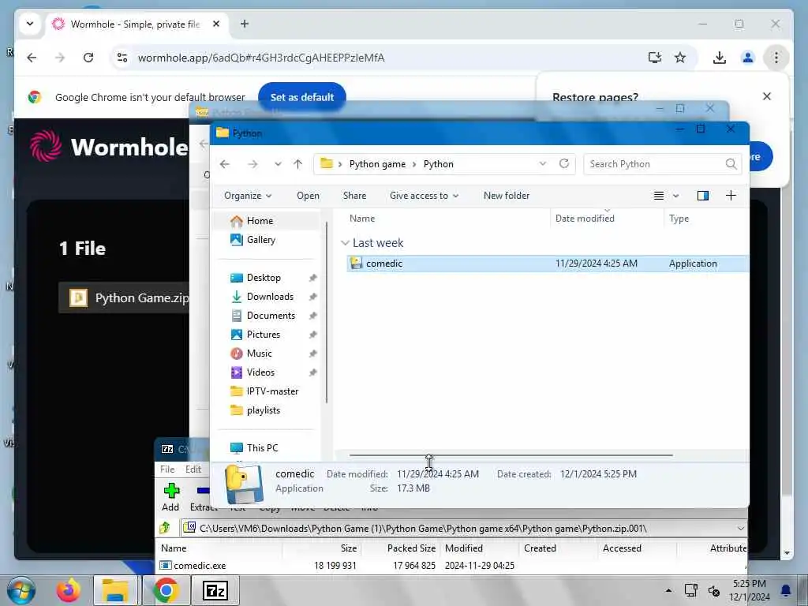This screenshot has height=606, width=808.
Task: View site information icon in address bar
Action: (x=122, y=58)
